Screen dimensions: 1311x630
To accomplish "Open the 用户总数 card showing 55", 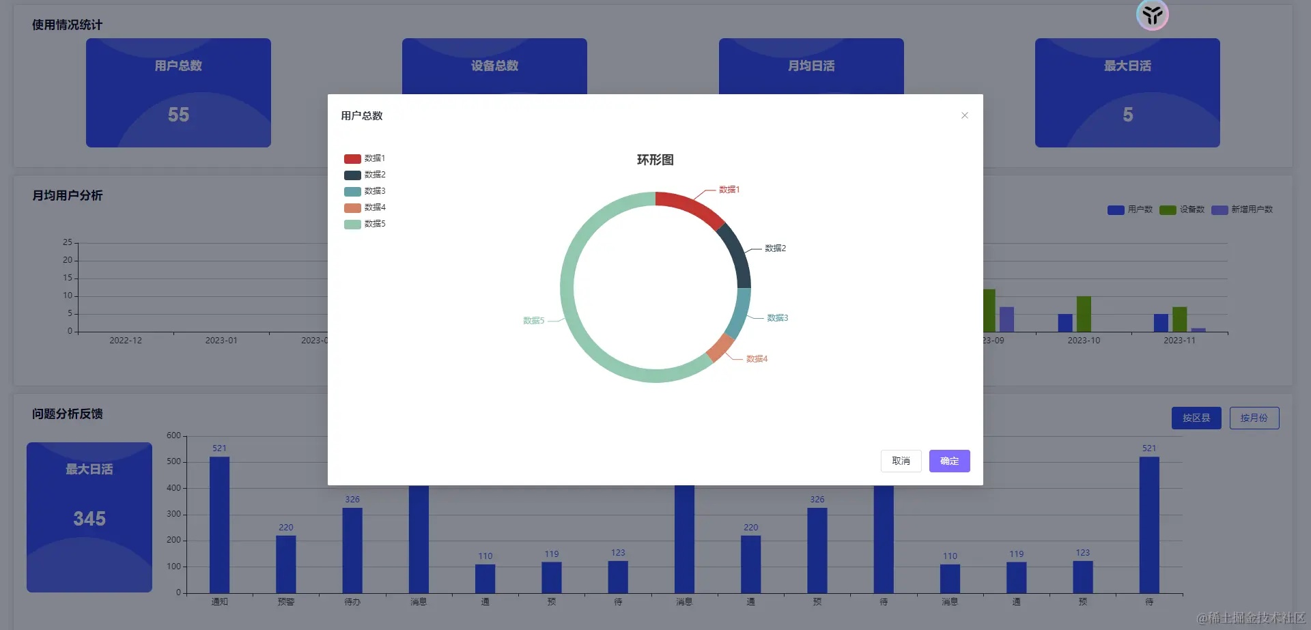I will pyautogui.click(x=178, y=93).
